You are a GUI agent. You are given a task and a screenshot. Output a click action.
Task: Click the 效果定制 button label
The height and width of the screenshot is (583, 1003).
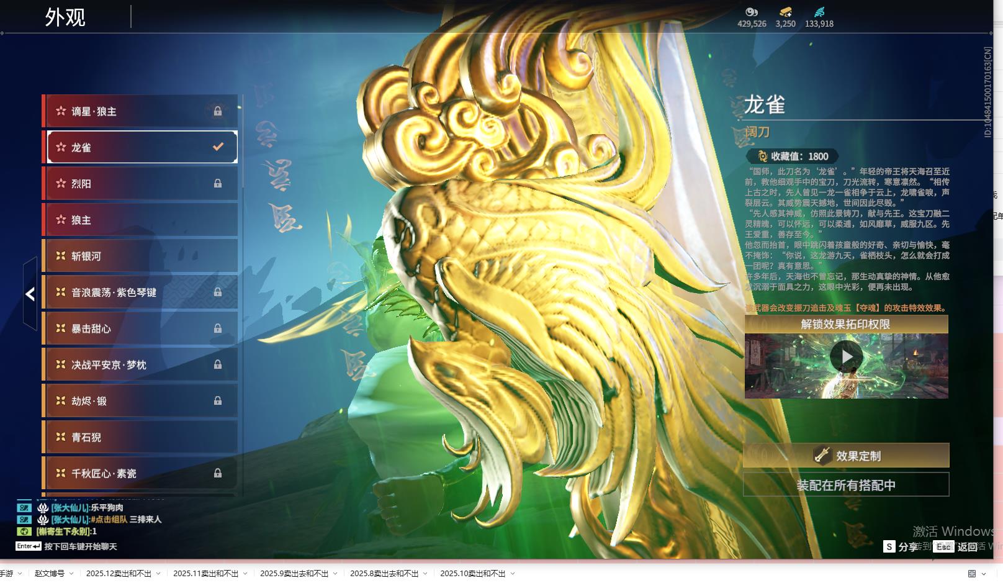pos(858,456)
